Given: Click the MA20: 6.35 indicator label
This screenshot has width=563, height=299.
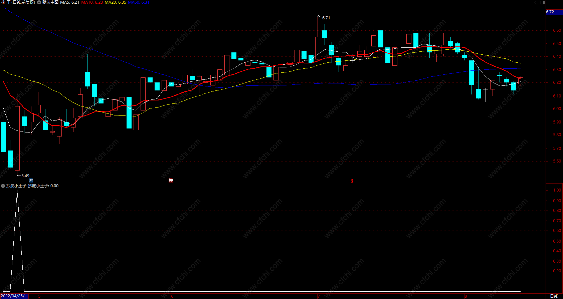Looking at the screenshot, I should (115, 2).
